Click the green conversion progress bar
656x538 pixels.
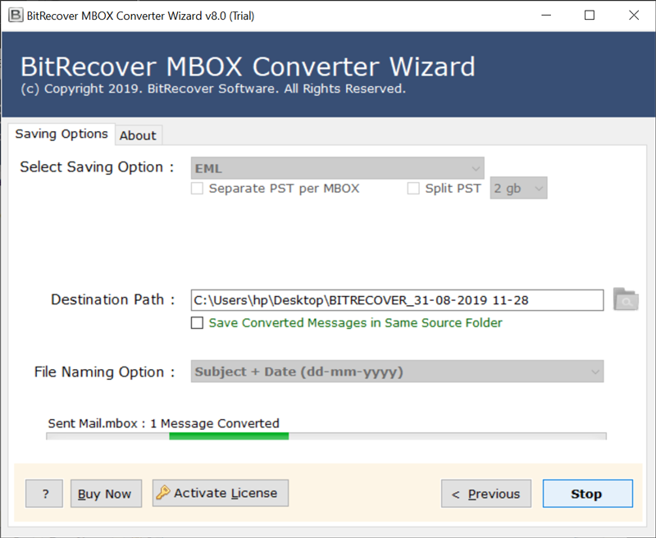point(326,436)
